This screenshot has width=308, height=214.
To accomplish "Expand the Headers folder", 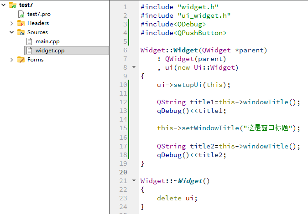I will click(x=11, y=23).
